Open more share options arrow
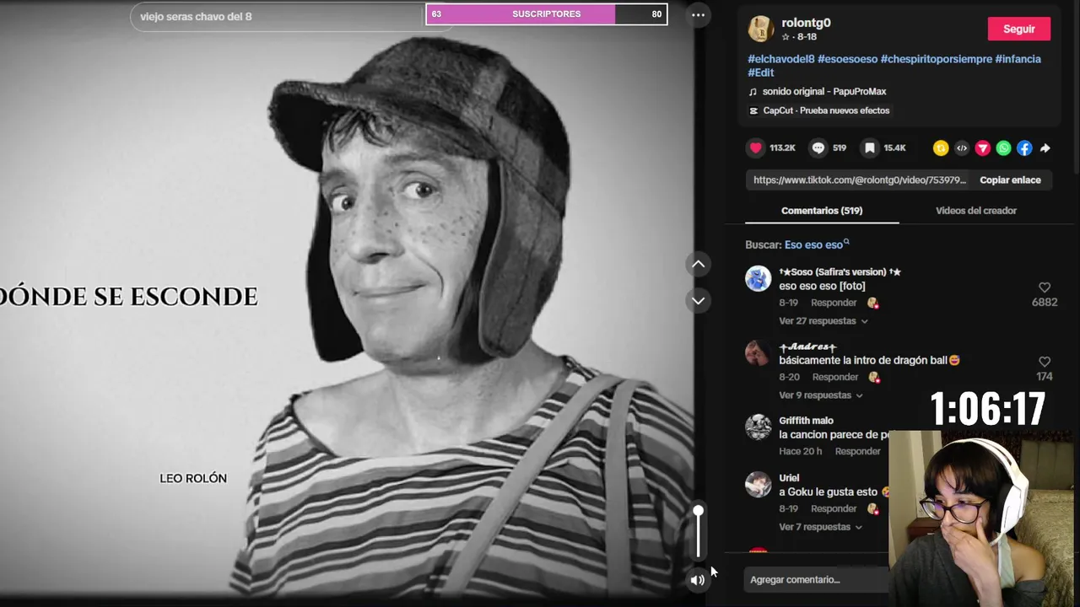 (x=1045, y=148)
